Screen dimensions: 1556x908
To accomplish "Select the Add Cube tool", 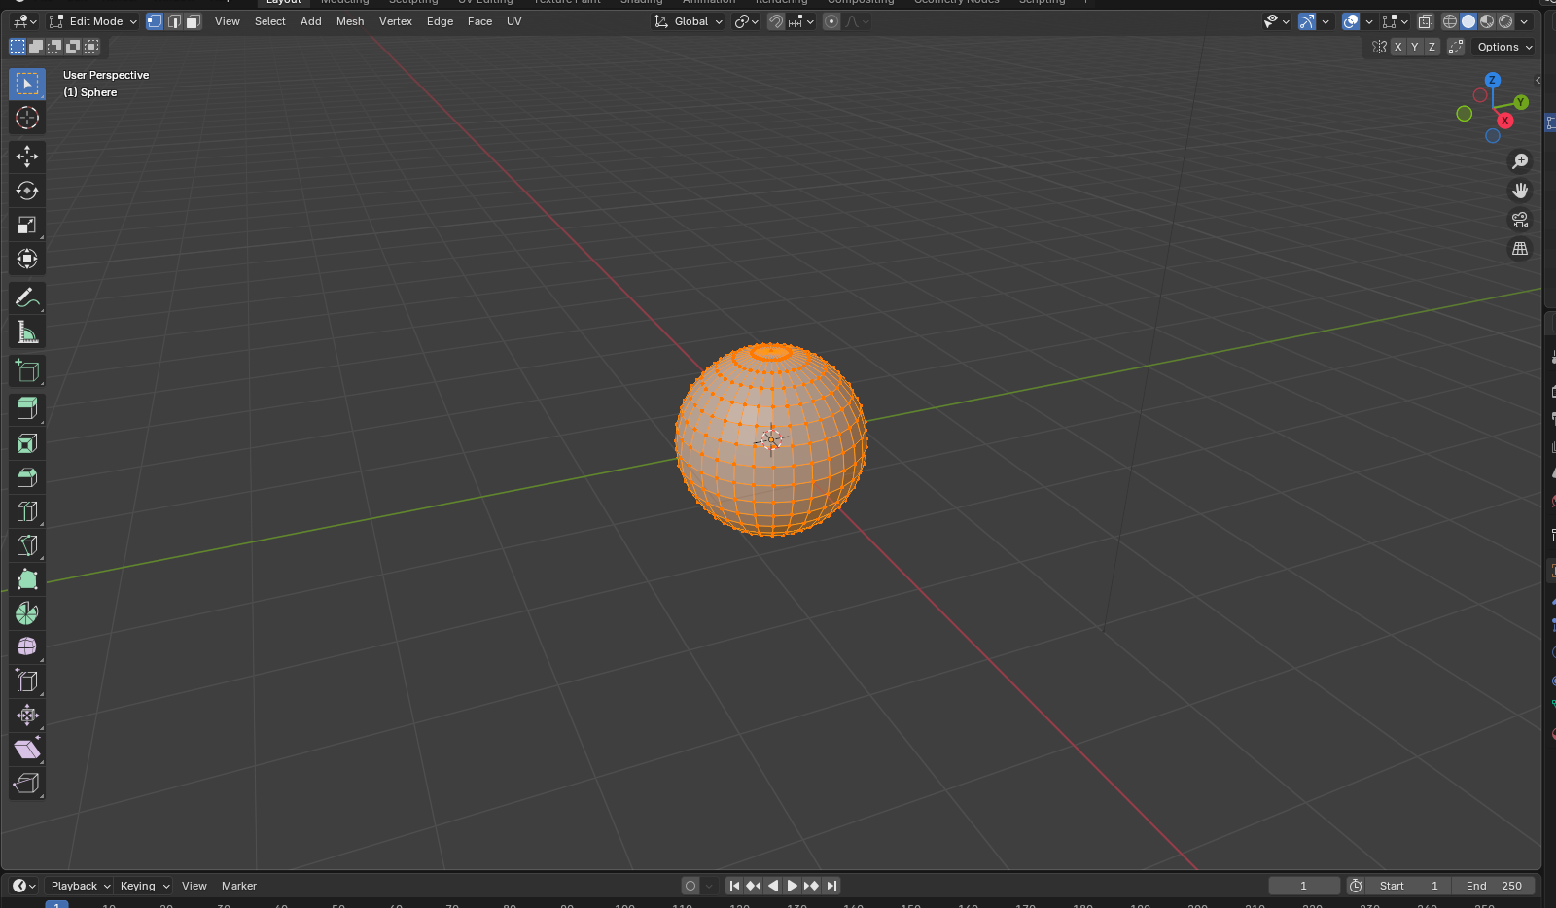I will click(x=27, y=370).
